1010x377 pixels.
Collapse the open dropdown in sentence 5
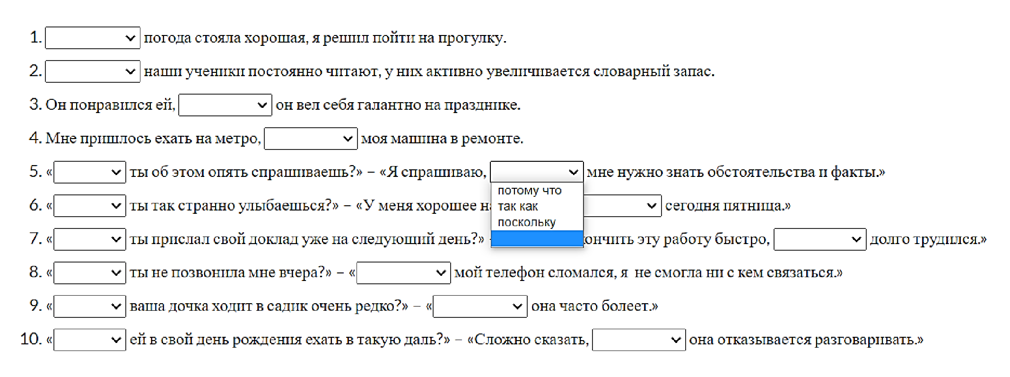(537, 172)
